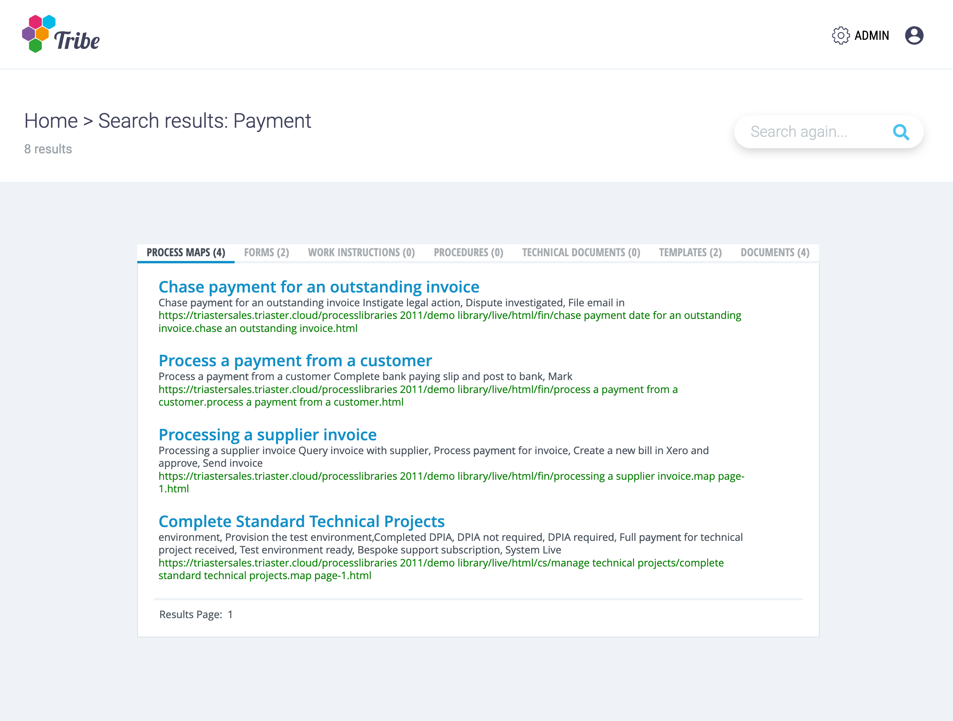Click the ADMIN label in header
953x721 pixels.
[871, 35]
